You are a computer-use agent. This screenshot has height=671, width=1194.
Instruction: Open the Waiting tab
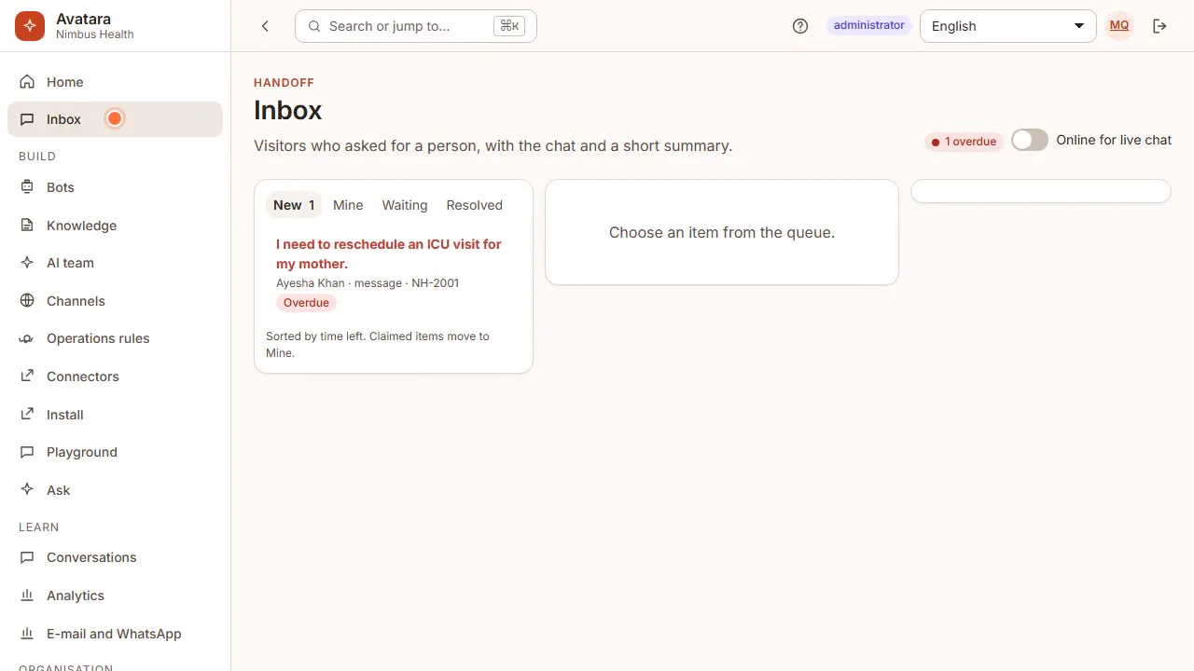[405, 205]
